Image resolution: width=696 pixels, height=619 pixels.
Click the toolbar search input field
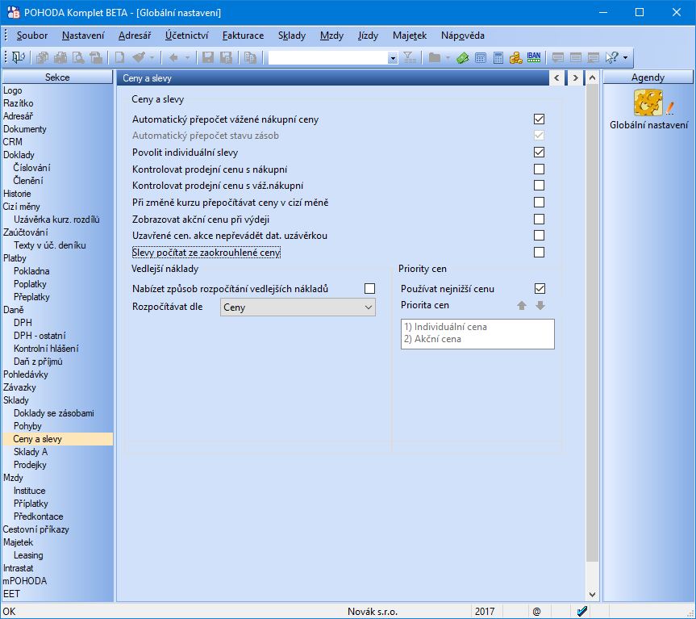click(327, 58)
